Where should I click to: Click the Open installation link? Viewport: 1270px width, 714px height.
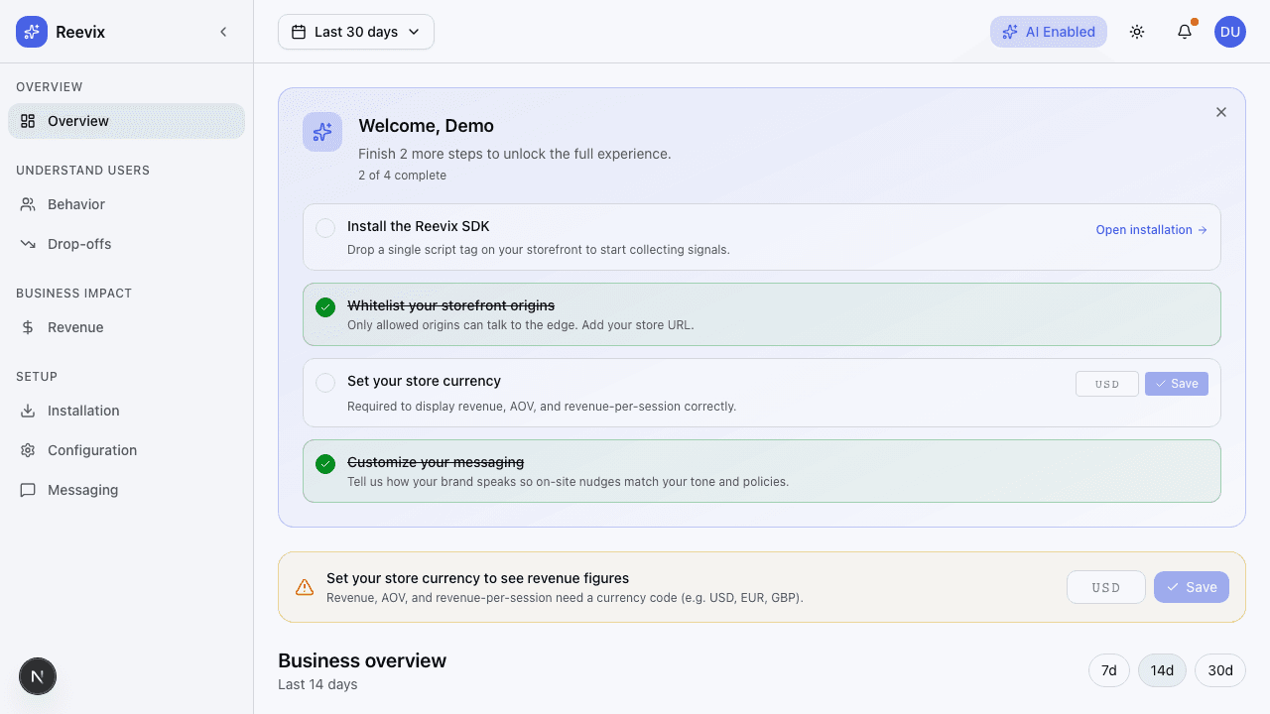(1151, 230)
